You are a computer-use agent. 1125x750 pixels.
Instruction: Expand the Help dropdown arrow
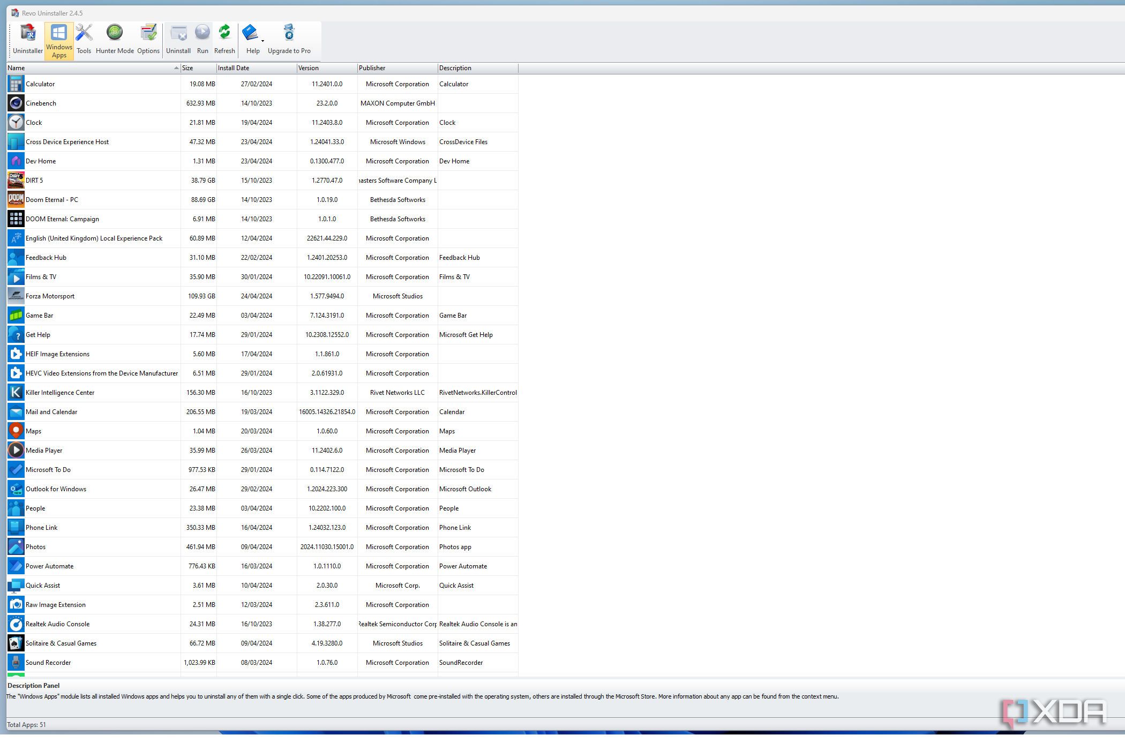pyautogui.click(x=263, y=41)
